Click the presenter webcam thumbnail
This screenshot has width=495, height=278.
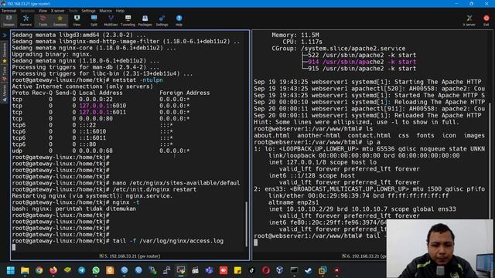pos(439,249)
